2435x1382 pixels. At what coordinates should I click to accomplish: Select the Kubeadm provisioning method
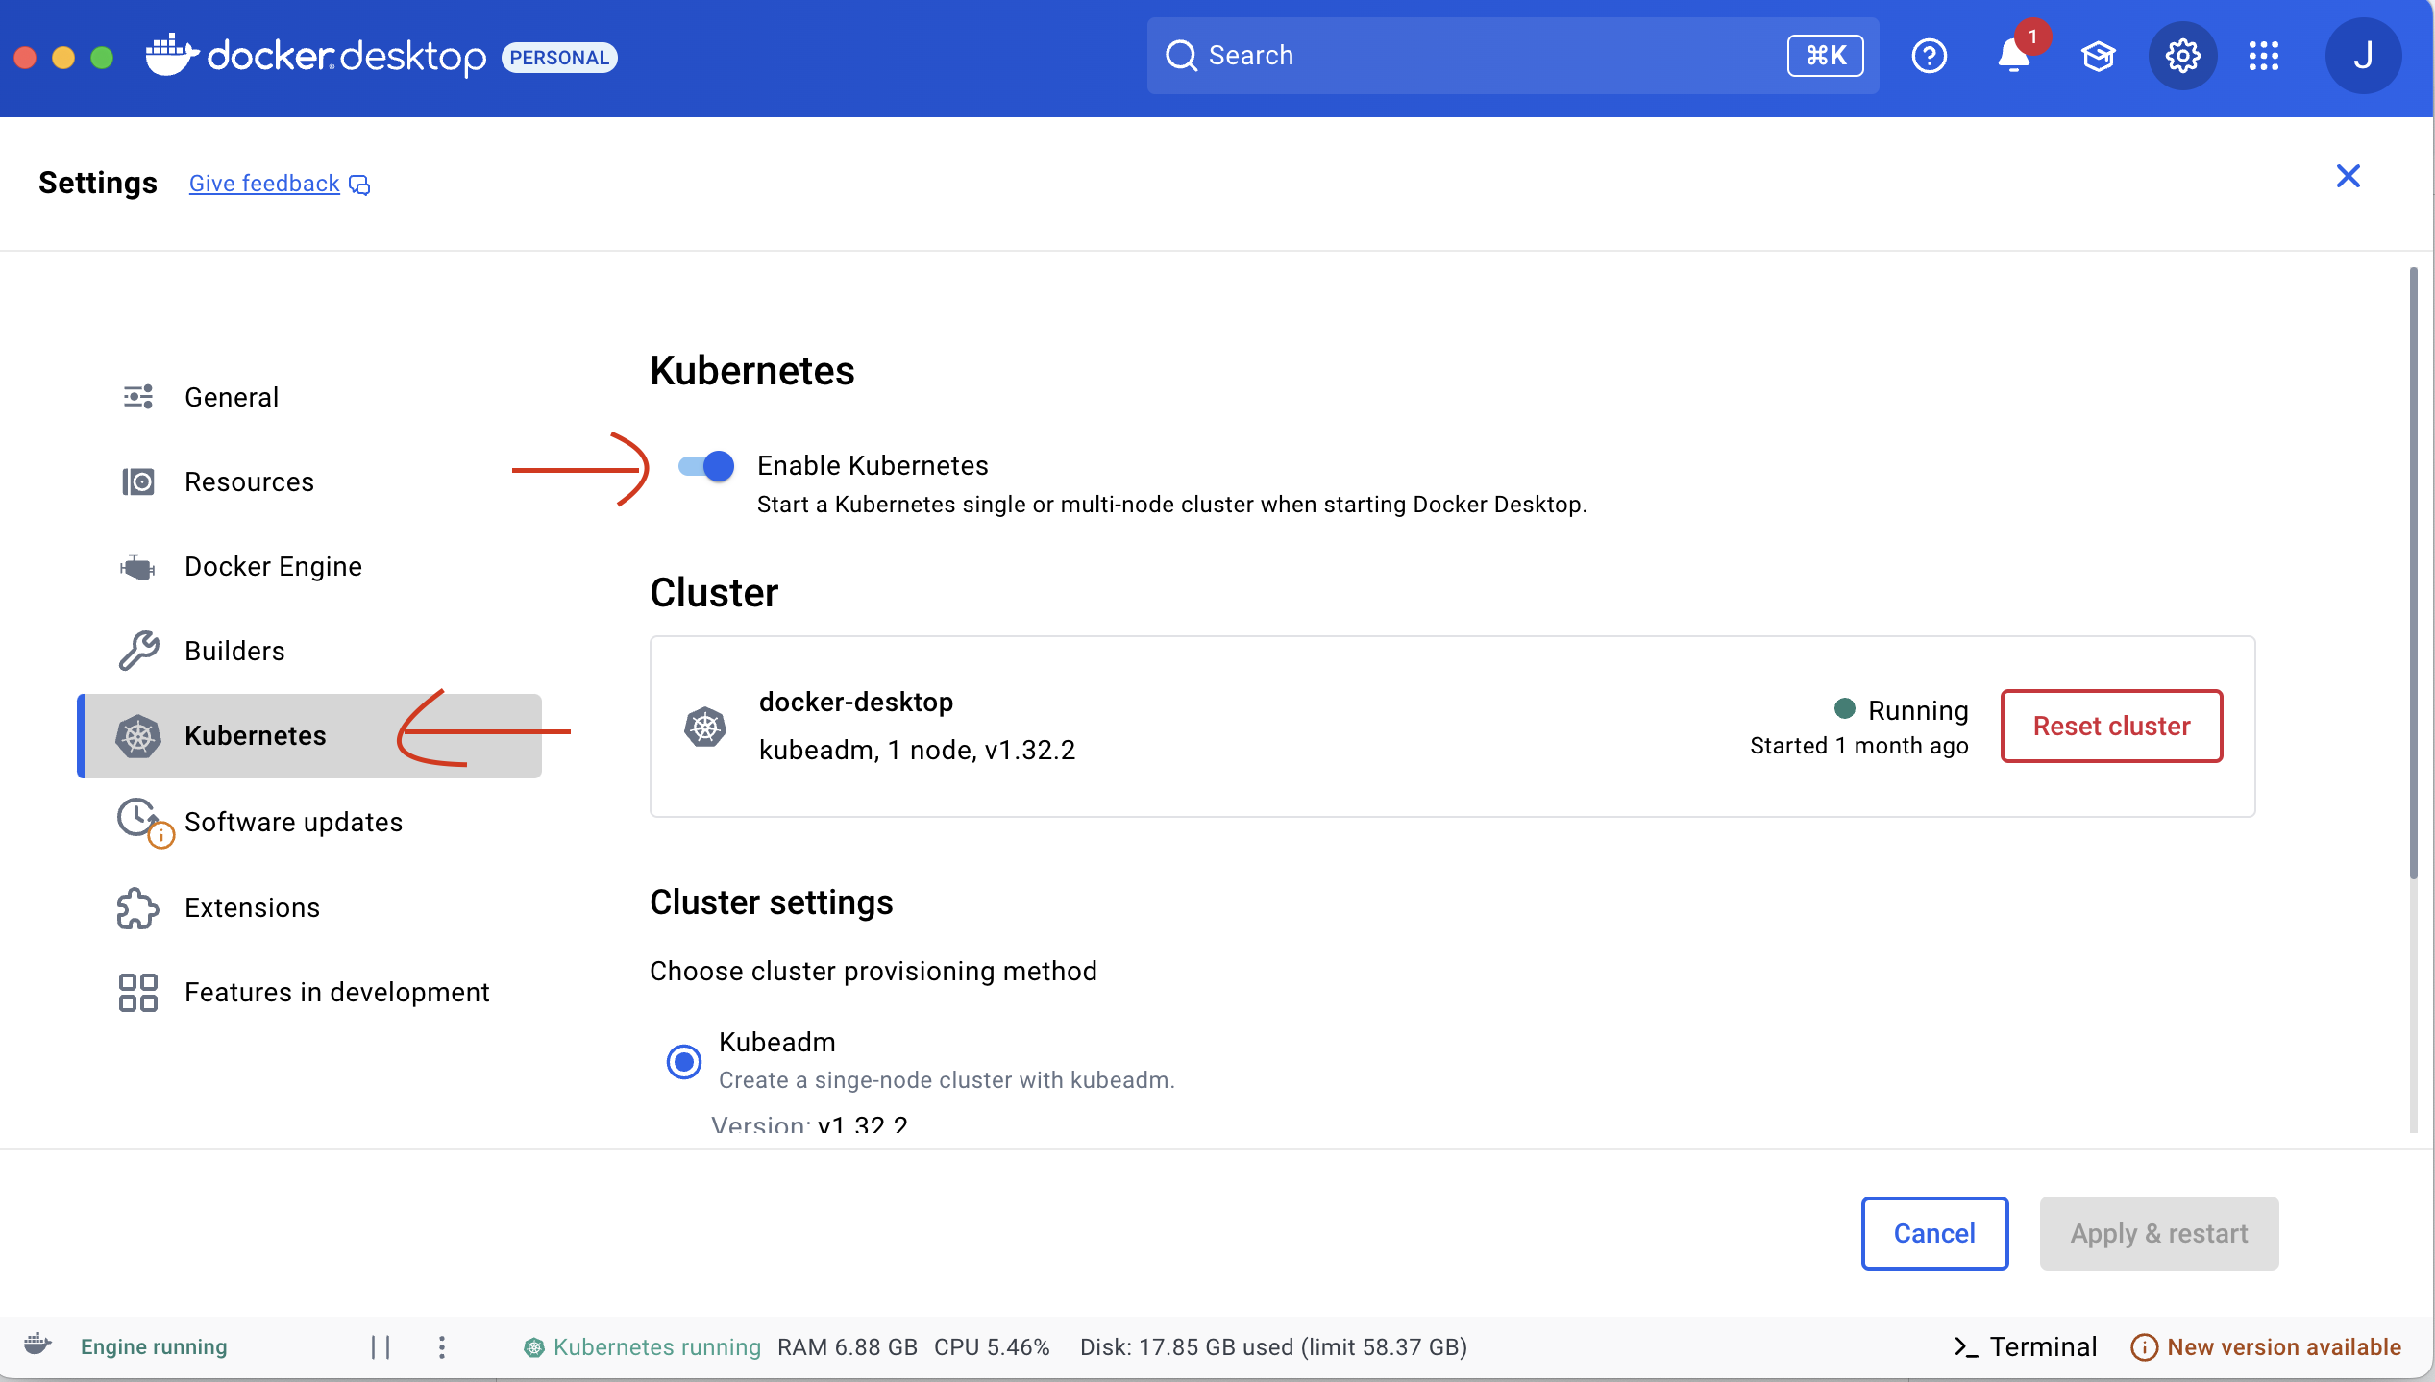683,1061
